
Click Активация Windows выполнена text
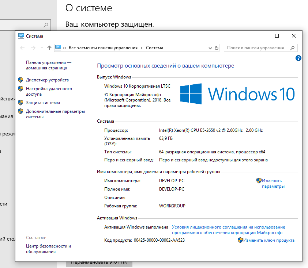[x=136, y=227]
